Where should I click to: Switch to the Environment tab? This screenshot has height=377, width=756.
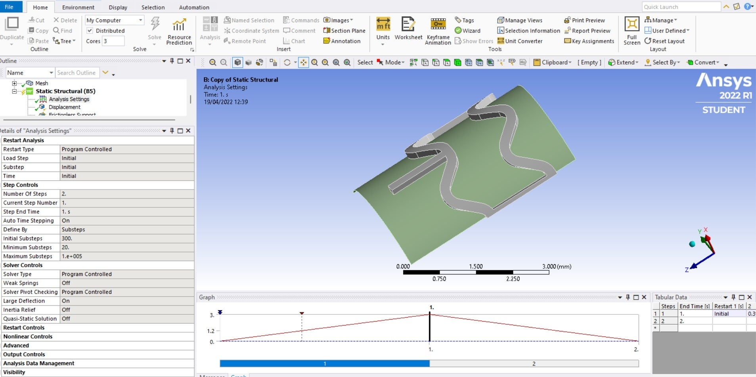point(78,7)
